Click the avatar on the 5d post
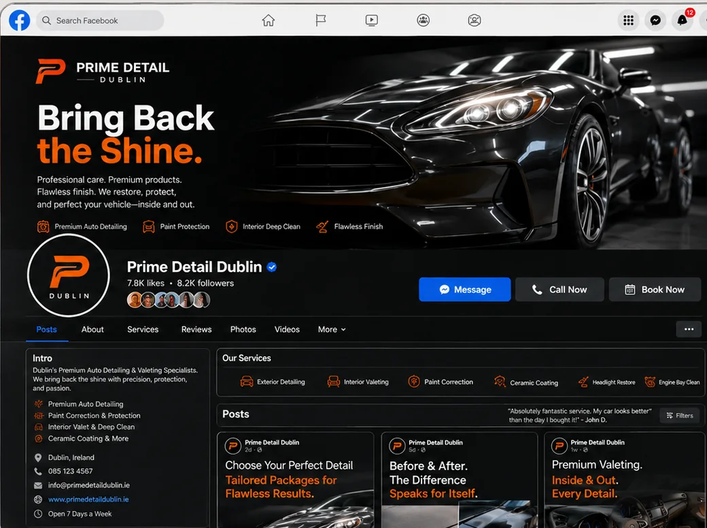Image resolution: width=707 pixels, height=528 pixels. [397, 446]
